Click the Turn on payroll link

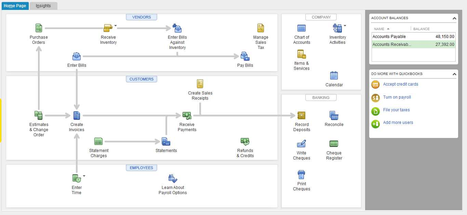point(397,97)
